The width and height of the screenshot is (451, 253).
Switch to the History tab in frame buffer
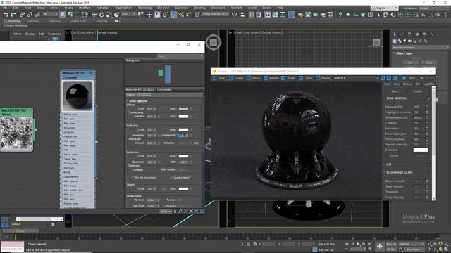pos(407,84)
